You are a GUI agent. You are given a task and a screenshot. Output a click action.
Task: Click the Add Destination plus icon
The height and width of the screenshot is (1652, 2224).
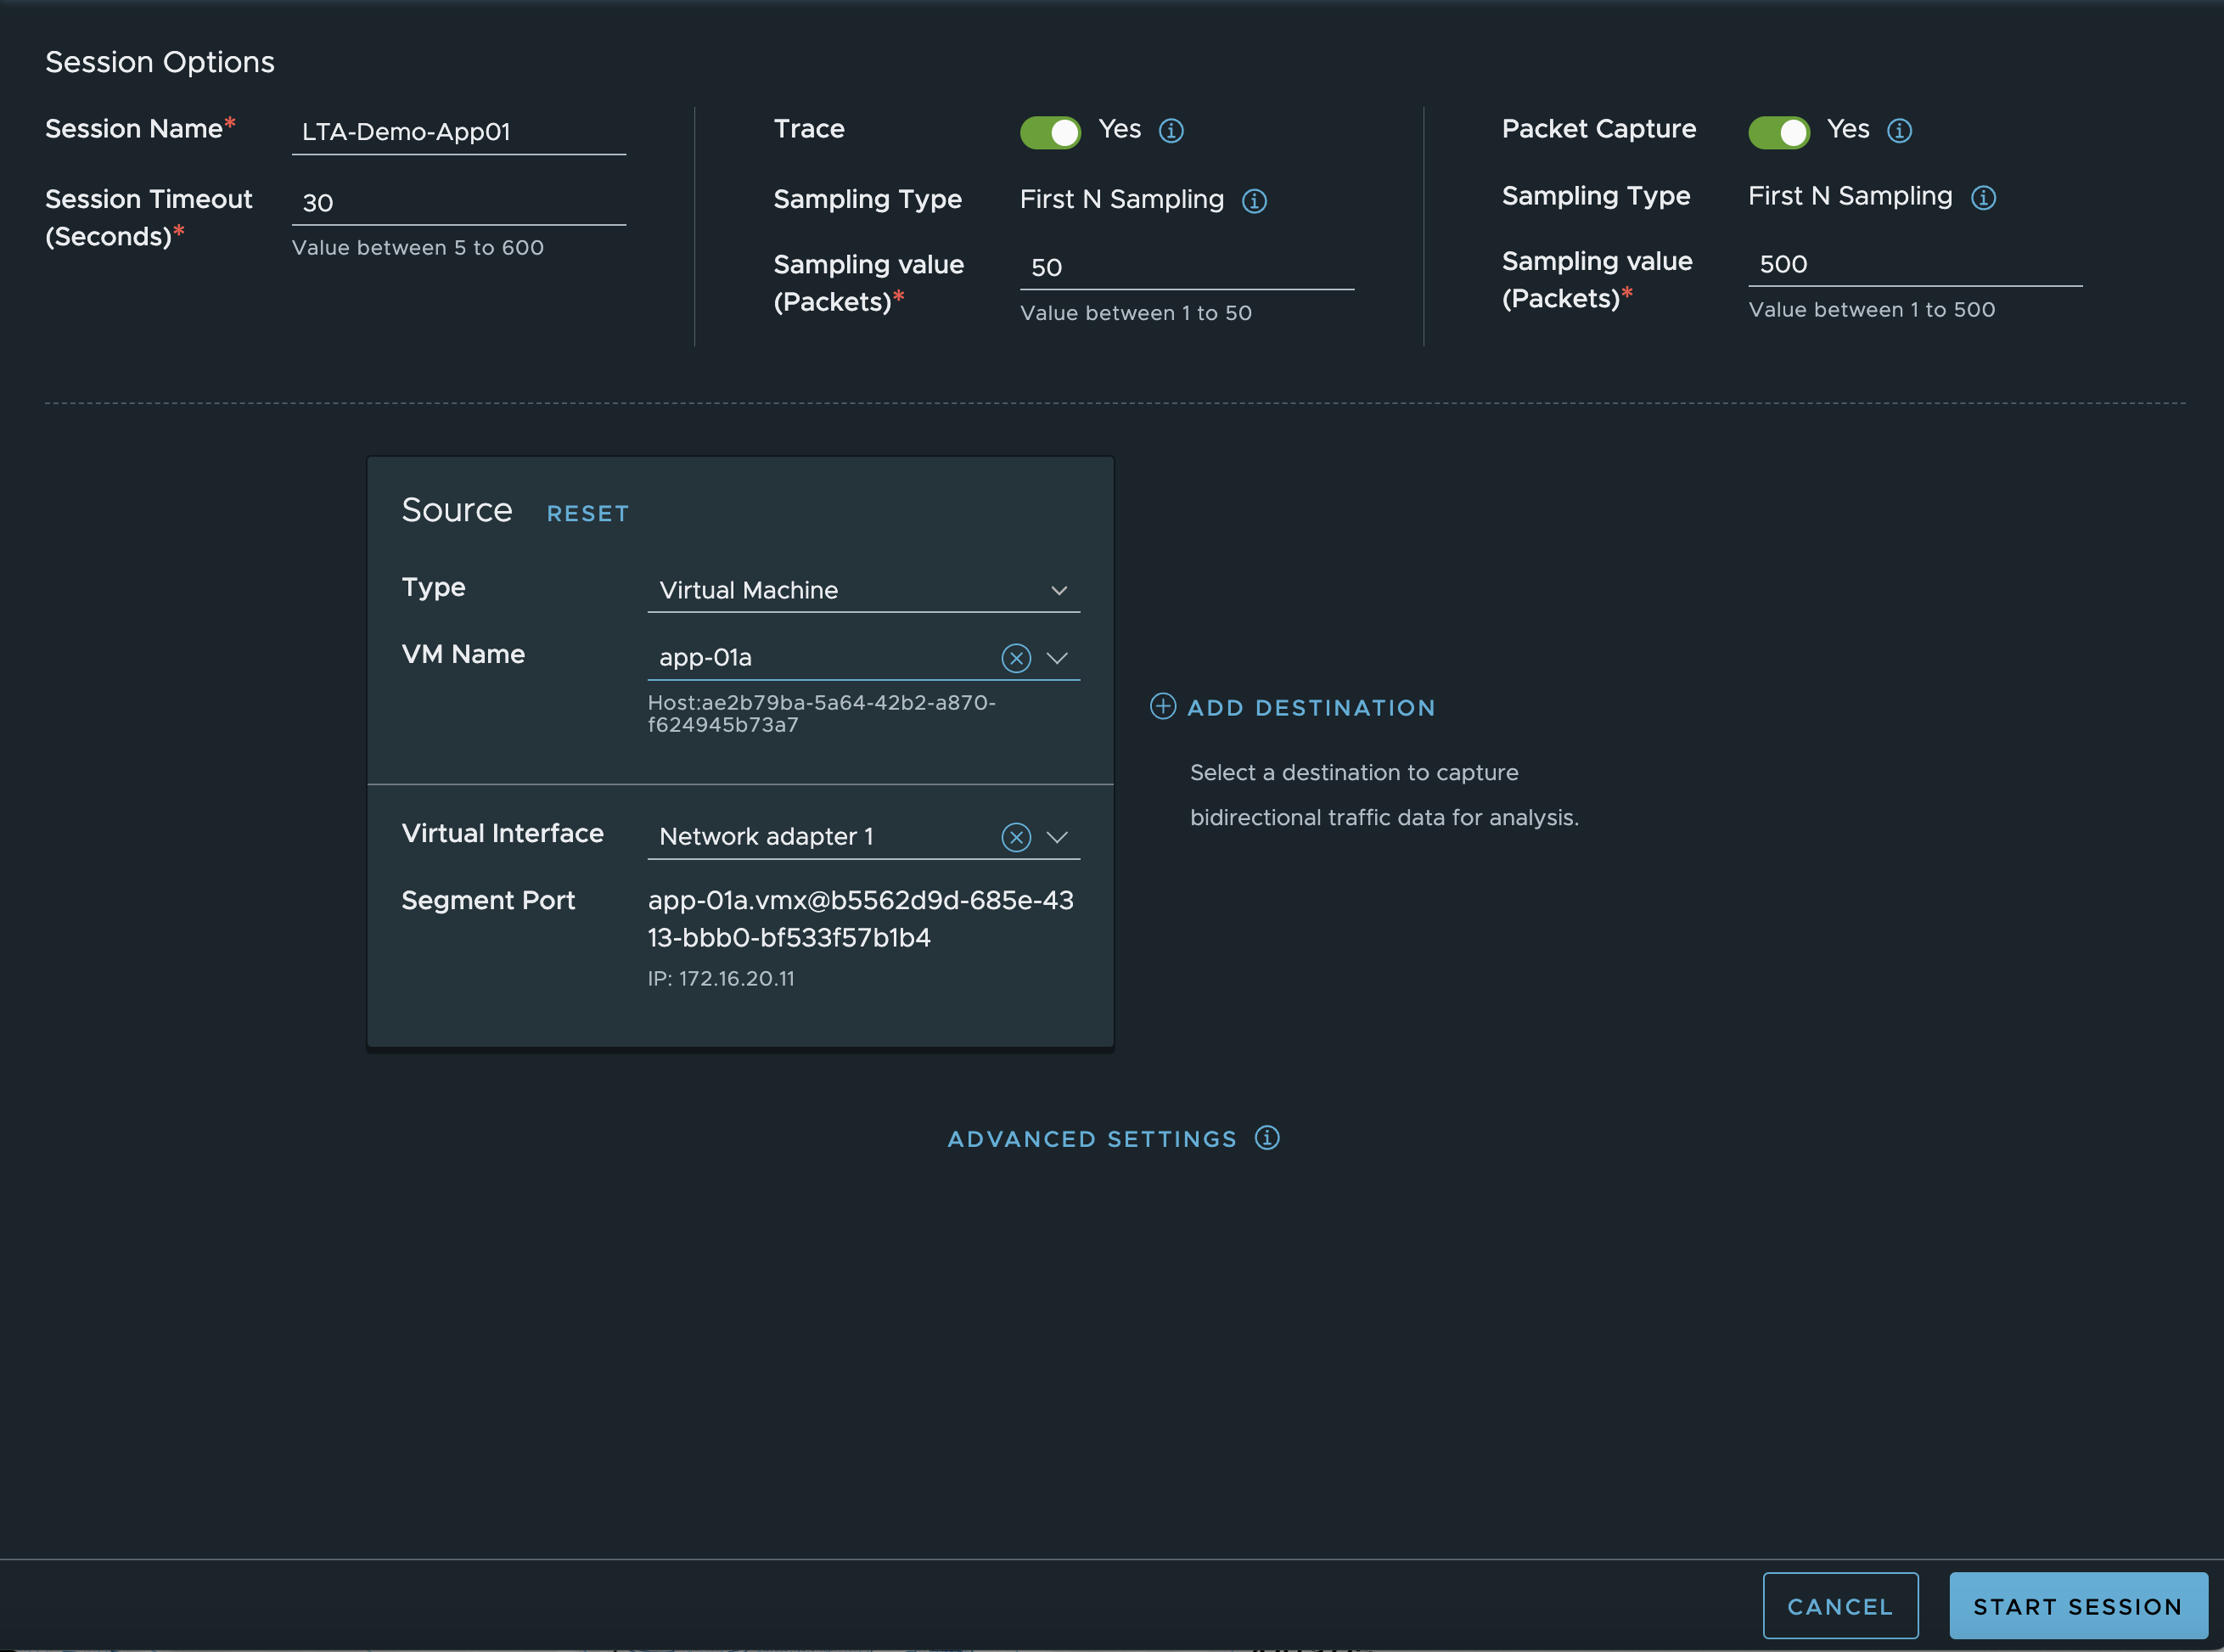pos(1163,707)
